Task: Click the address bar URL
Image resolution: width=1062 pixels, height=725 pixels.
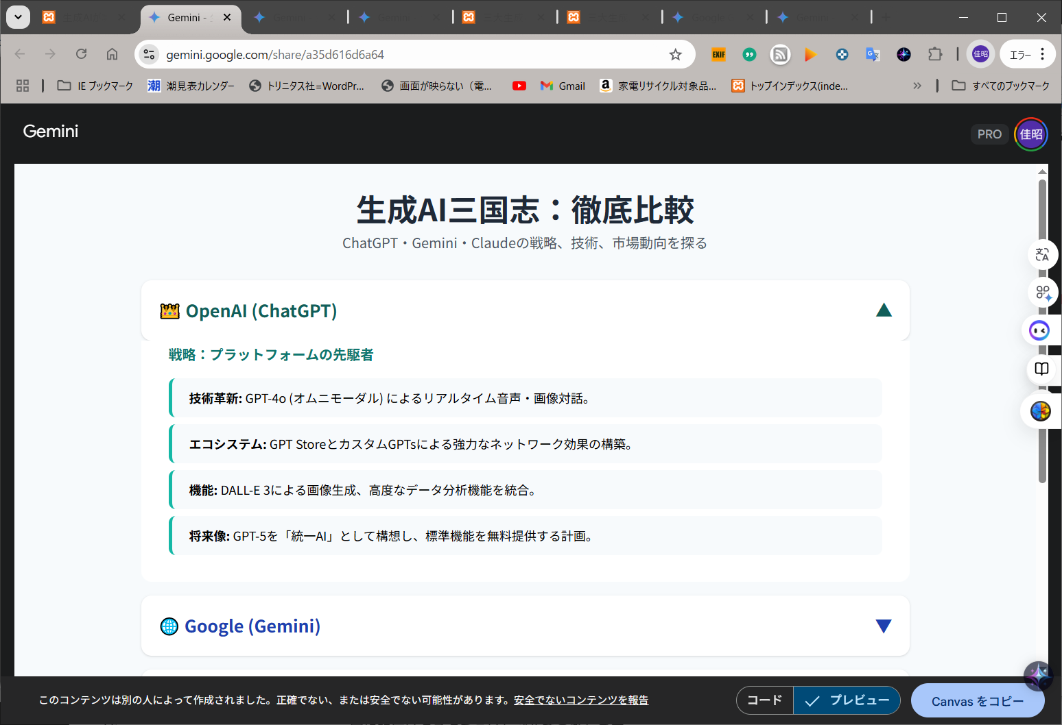Action: (x=275, y=55)
